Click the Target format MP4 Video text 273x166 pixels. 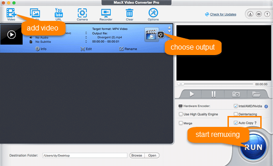110,29
